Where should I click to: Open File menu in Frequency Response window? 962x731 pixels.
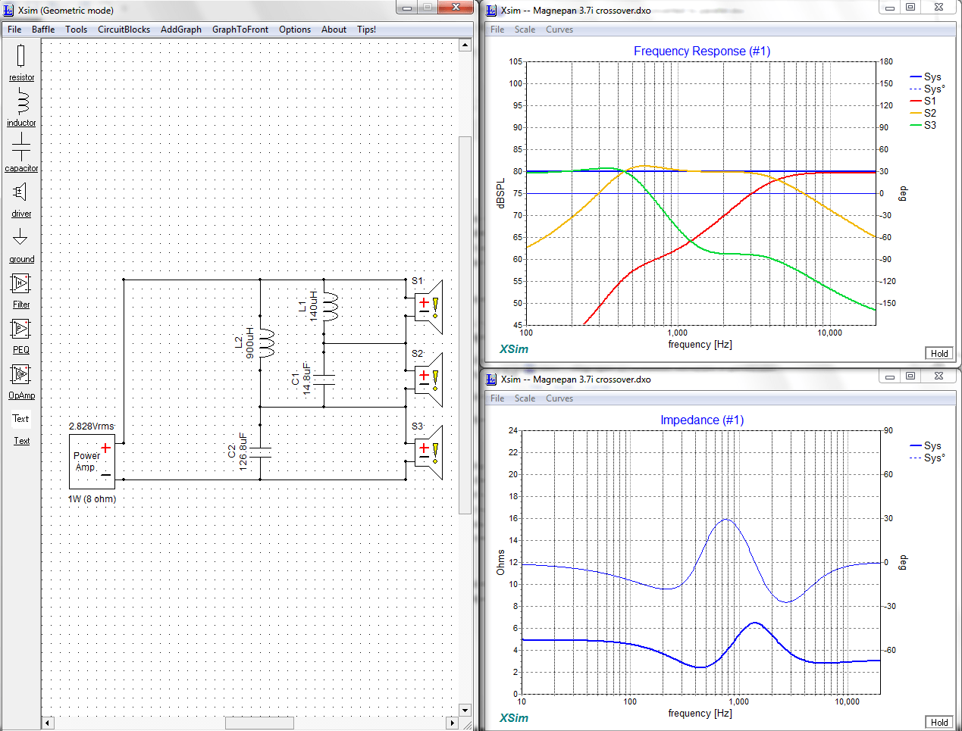(497, 30)
